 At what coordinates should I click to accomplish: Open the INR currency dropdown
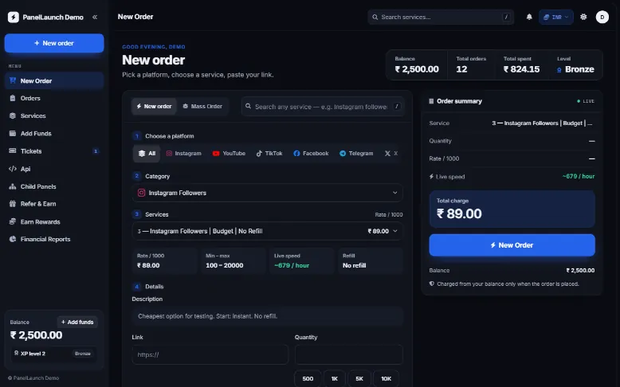[556, 17]
